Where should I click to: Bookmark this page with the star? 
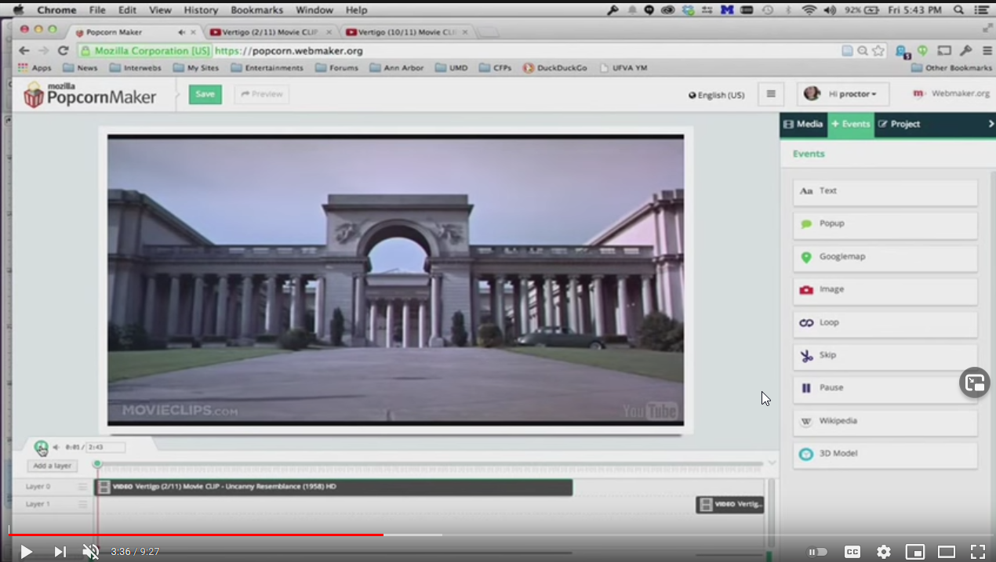(x=878, y=51)
